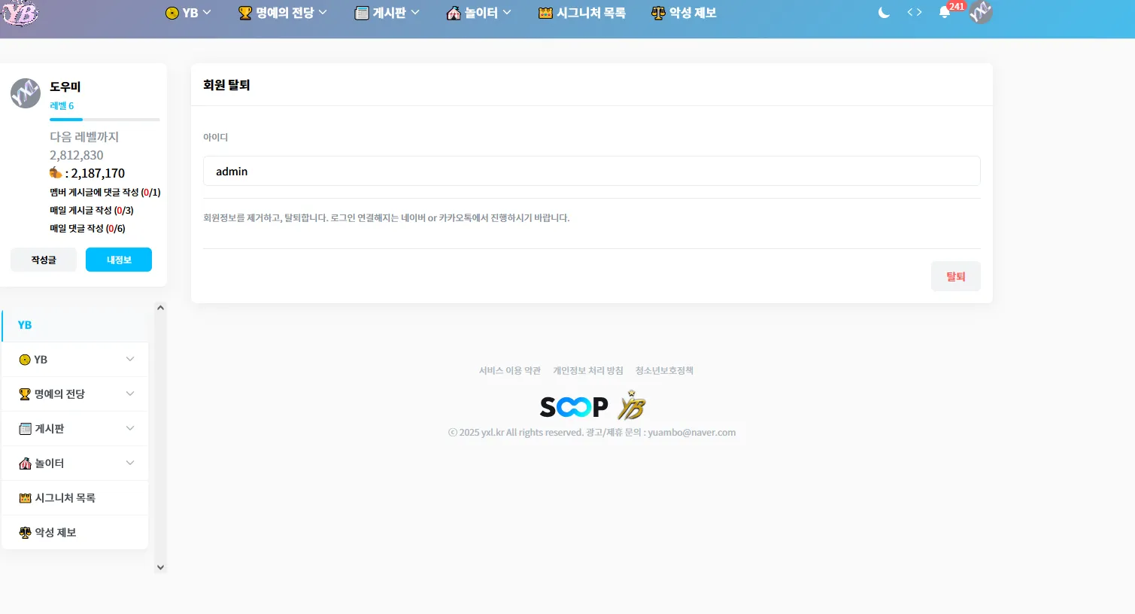Viewport: 1135px width, 614px height.
Task: Click the 도우미 profile avatar in sidebar
Action: [26, 93]
